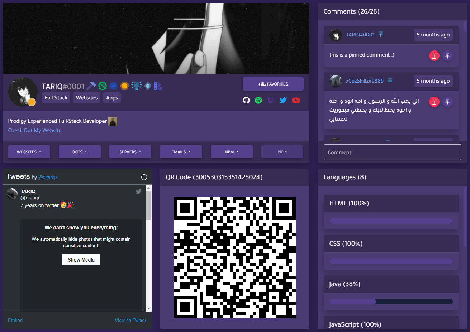This screenshot has width=470, height=332.
Task: Click the 'Languages (8)' heading
Action: [345, 177]
